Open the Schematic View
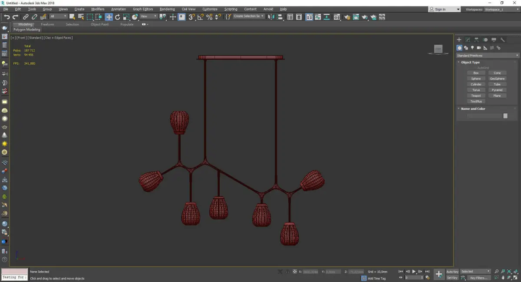Screen dimensions: 521x282 (326, 17)
